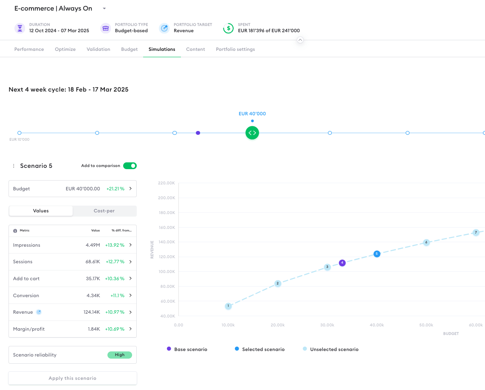485x390 pixels.
Task: Click the info icon beside Metric
Action: coord(15,231)
